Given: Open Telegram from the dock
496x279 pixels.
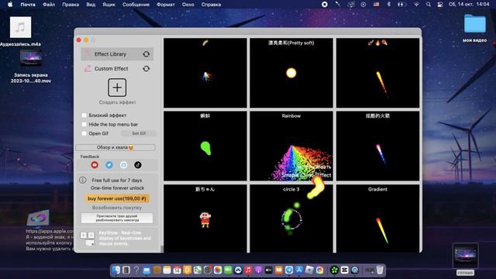Looking at the screenshot, I should [x=289, y=270].
